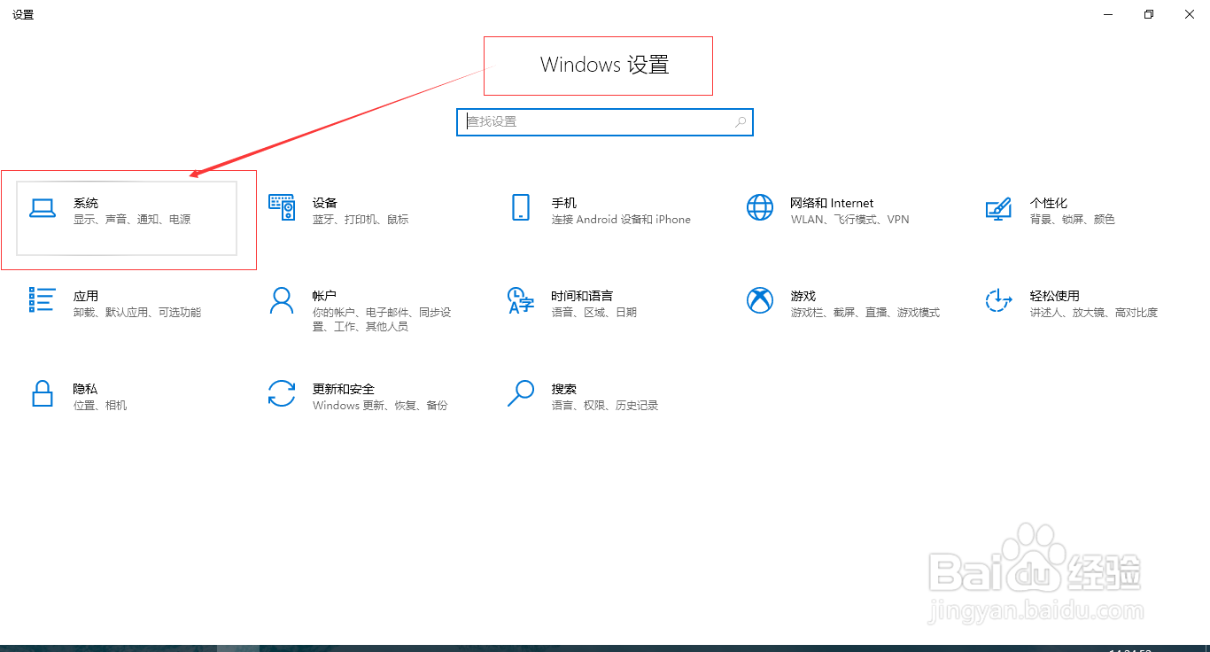Click description Windows 更新、恢复、备份
This screenshot has width=1210, height=652.
[380, 406]
